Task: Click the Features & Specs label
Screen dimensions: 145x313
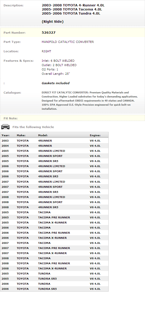Action: click(x=19, y=61)
